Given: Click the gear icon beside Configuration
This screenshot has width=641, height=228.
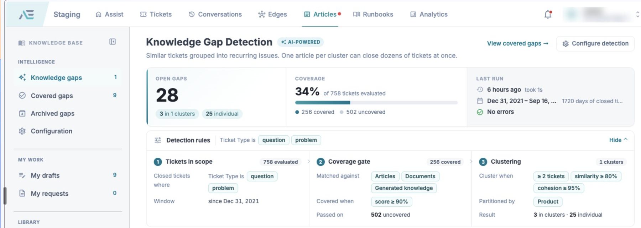Looking at the screenshot, I should click(22, 131).
